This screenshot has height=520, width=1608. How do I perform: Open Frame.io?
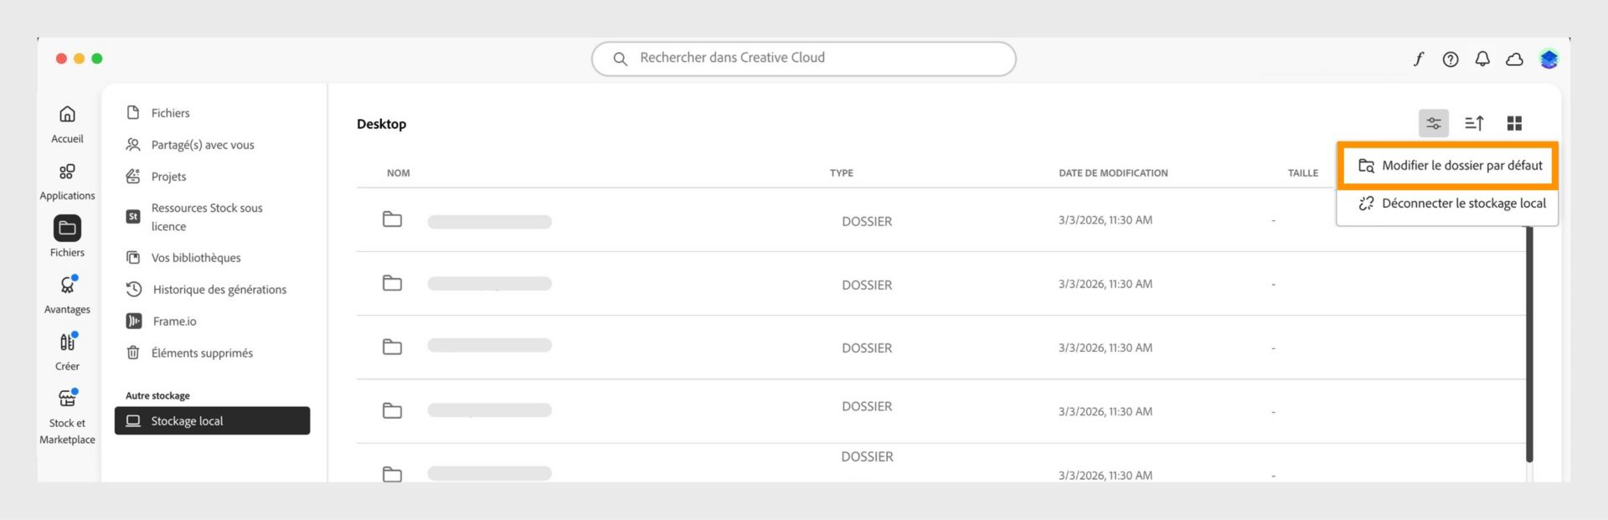(161, 322)
